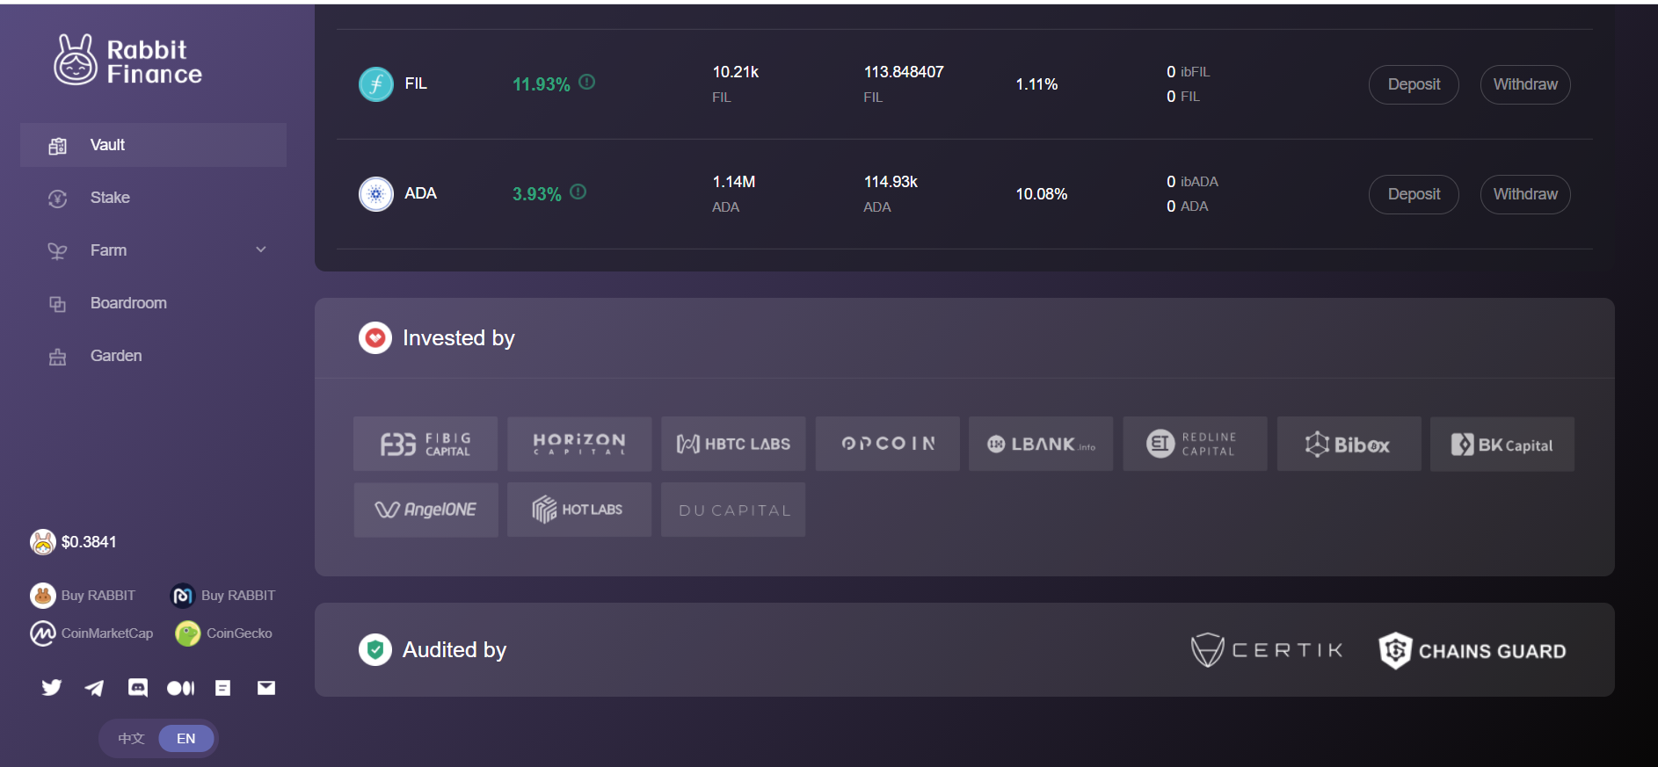
Task: Click the RABBIT price token icon
Action: click(42, 542)
